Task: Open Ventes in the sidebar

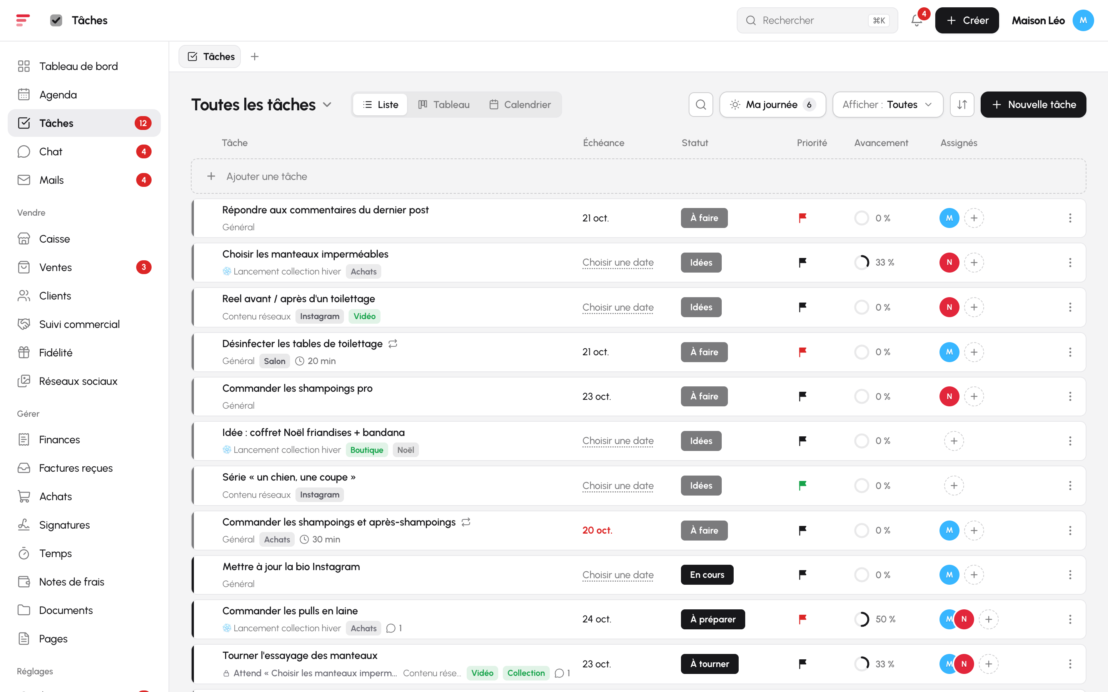Action: pyautogui.click(x=84, y=267)
